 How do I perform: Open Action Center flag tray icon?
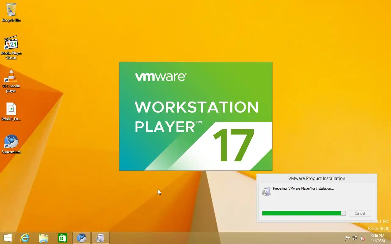pyautogui.click(x=347, y=238)
